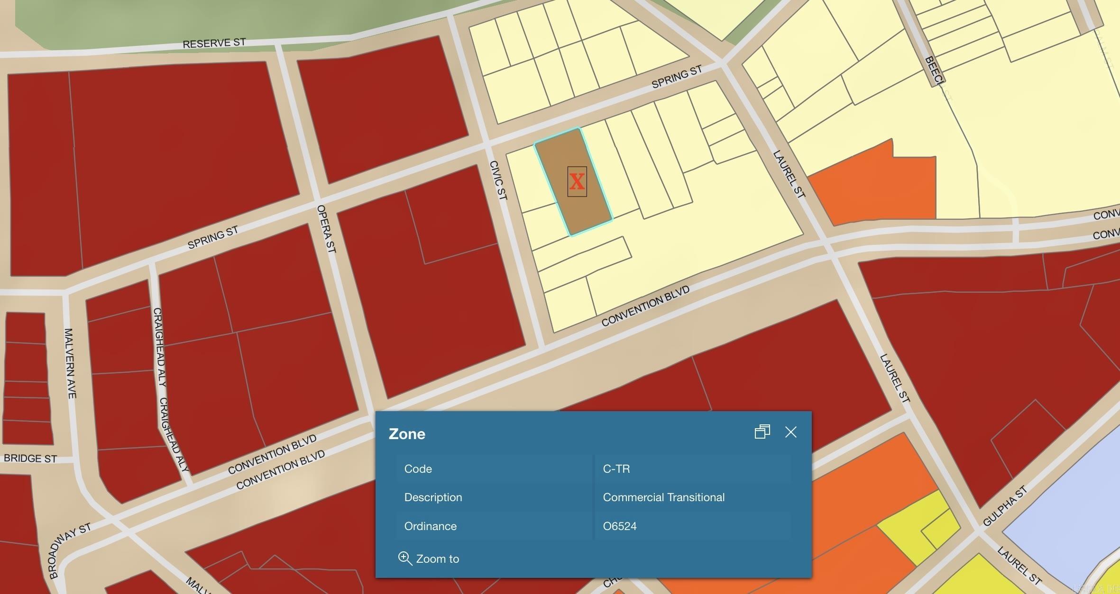Click the Zone popup title
Viewport: 1120px width, 594px height.
(407, 434)
